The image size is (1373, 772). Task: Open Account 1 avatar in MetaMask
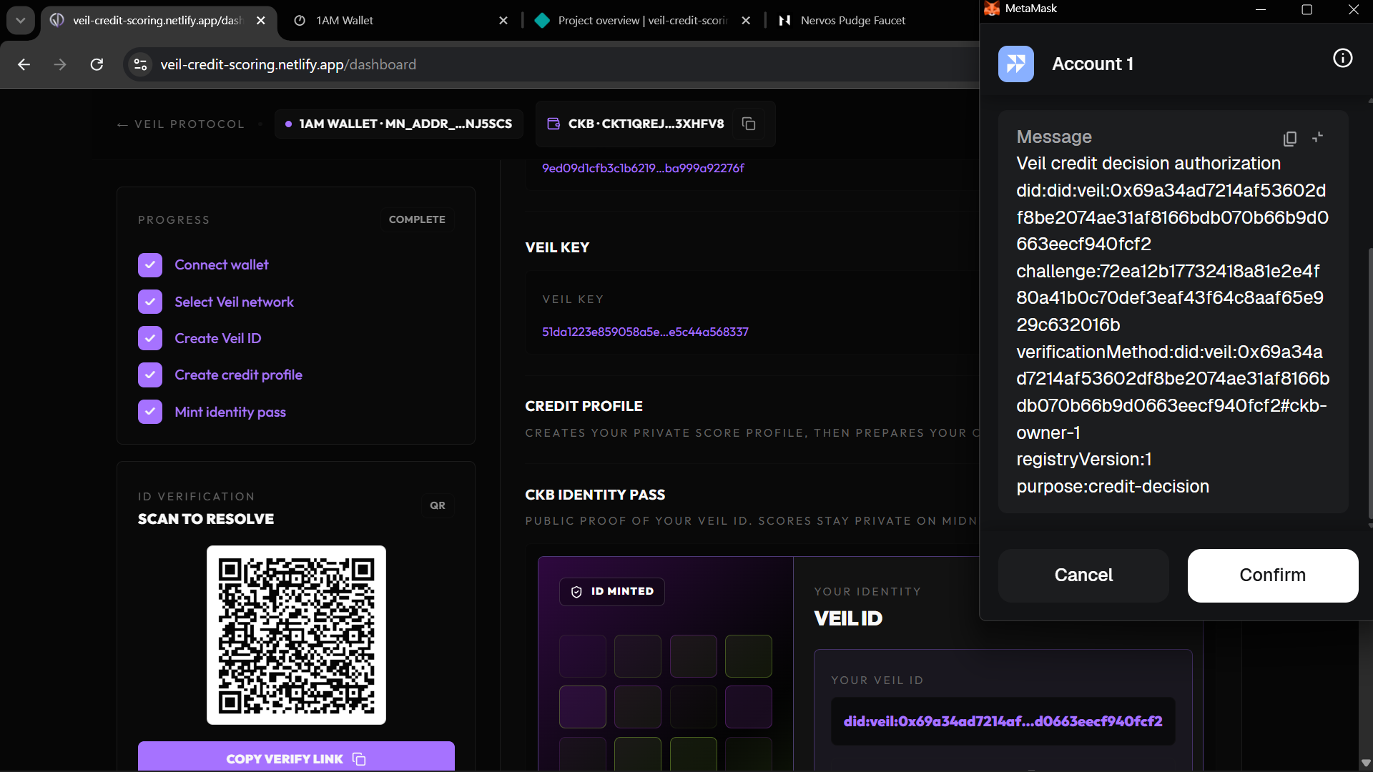1016,64
